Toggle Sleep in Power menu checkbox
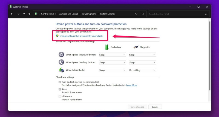 [60, 89]
